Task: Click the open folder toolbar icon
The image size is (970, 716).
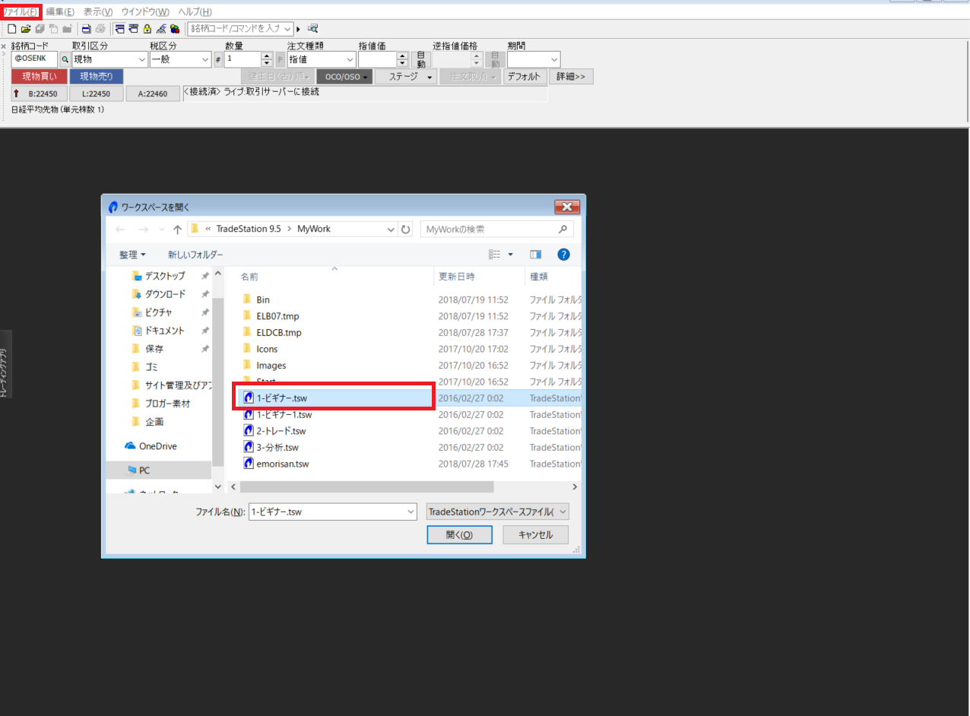Action: click(x=26, y=29)
